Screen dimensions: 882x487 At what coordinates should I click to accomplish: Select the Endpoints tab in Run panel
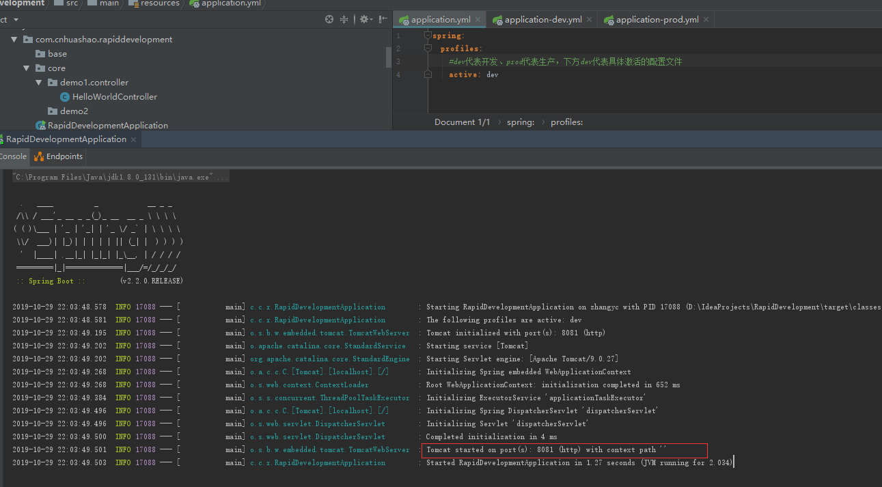(59, 156)
